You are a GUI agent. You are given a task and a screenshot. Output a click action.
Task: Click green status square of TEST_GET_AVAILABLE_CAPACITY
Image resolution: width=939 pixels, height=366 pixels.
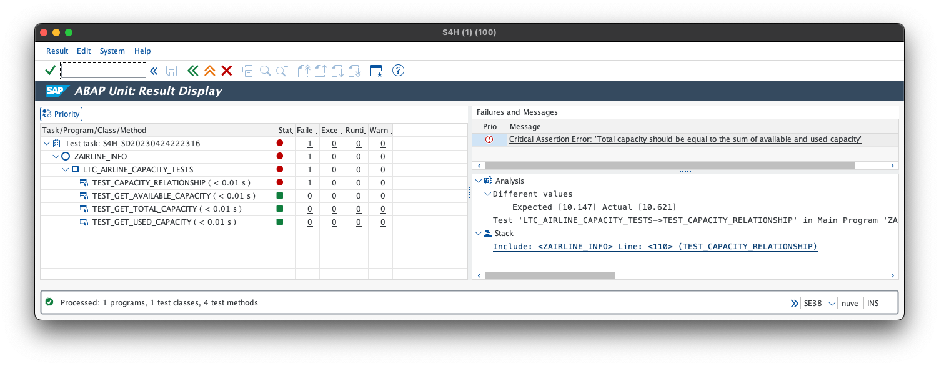click(280, 195)
